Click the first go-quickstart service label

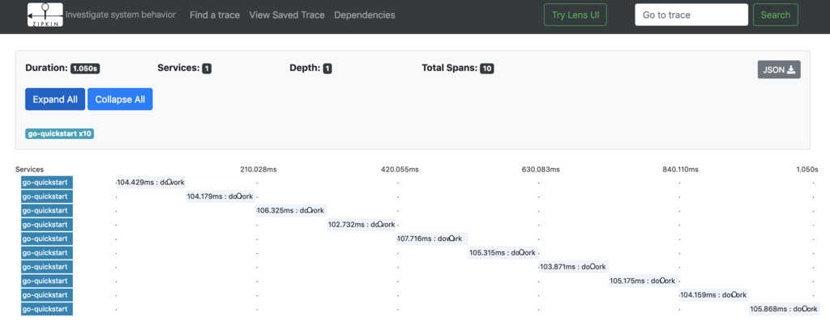point(47,182)
